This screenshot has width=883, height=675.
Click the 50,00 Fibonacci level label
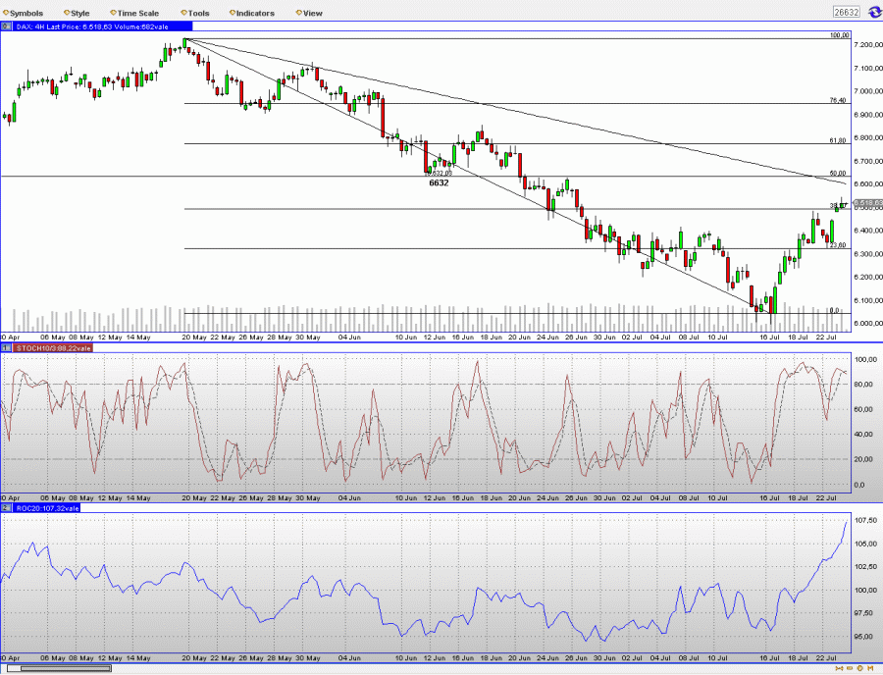[838, 174]
